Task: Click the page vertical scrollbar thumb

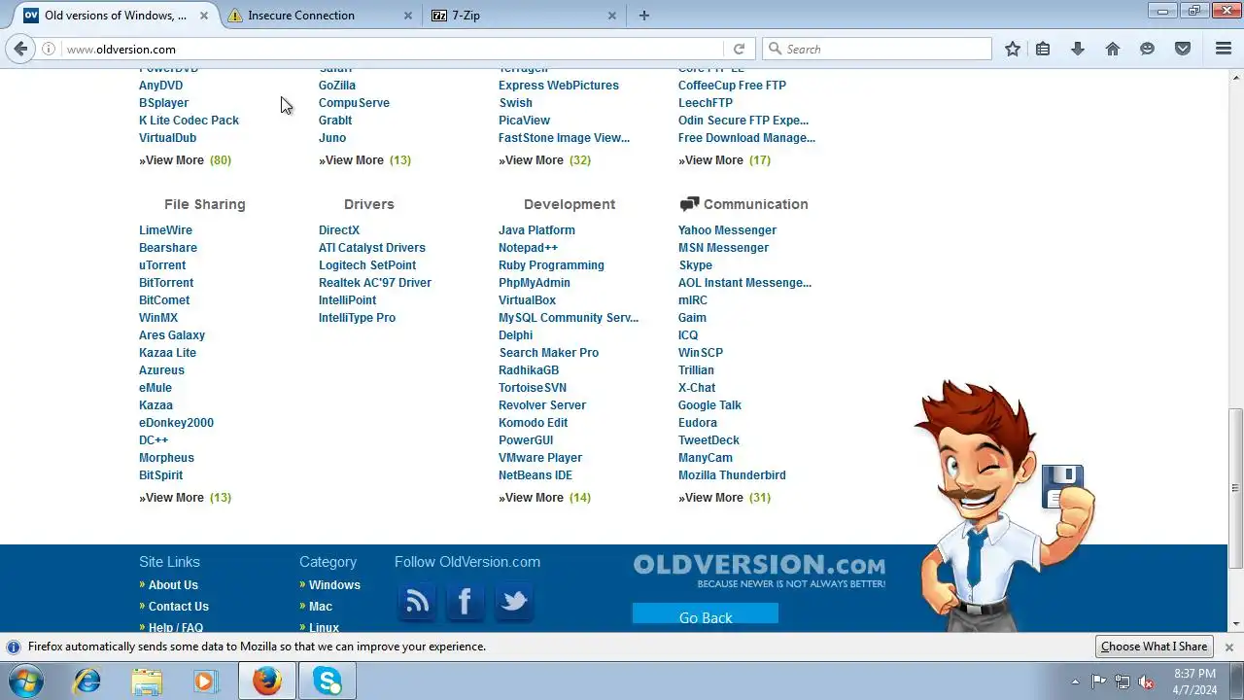Action: (x=1235, y=488)
